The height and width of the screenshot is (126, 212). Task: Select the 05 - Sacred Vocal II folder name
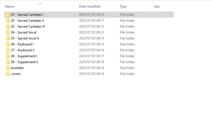(x=25, y=38)
